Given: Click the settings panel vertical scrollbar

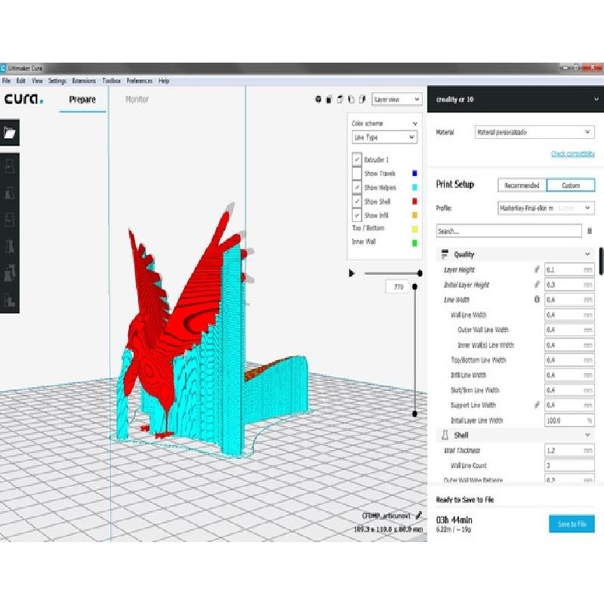Looking at the screenshot, I should [x=601, y=261].
